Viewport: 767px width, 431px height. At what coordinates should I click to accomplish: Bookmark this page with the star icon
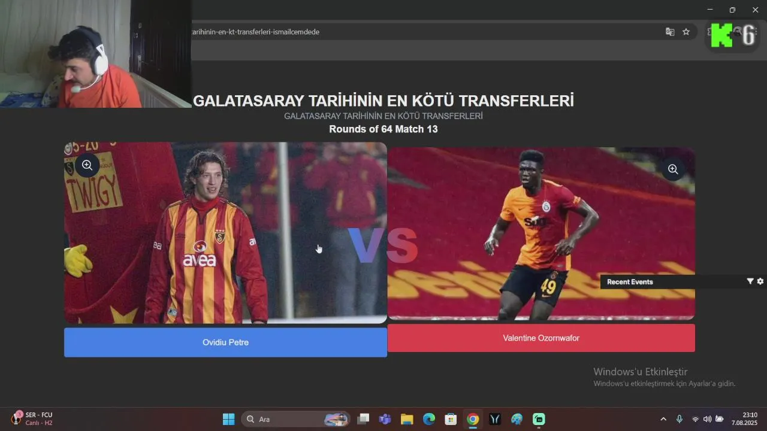click(686, 32)
